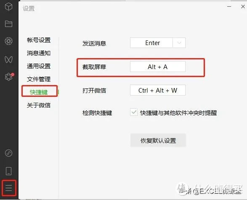The image size is (247, 200).
Task: Open Moments shutter icon in sidebar
Action: pos(8,41)
